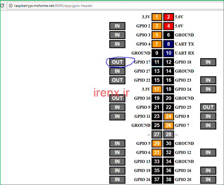
Task: Click pin 23 for GPIO 11
Action: (157, 116)
